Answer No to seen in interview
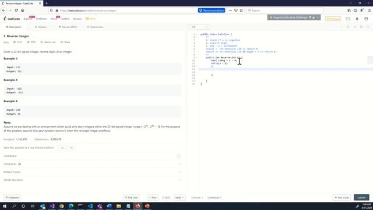 point(71,148)
